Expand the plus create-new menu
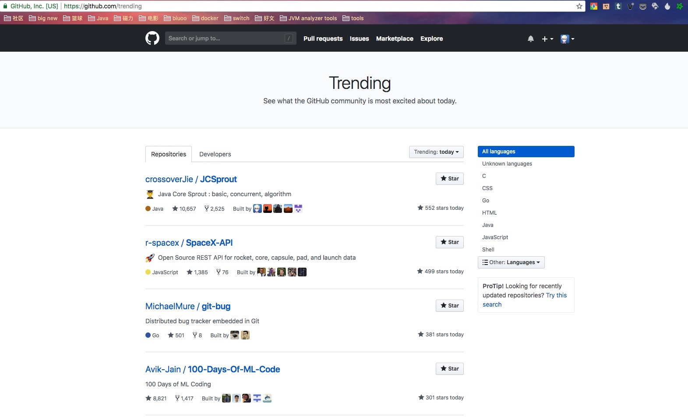Viewport: 688px width, 417px height. (547, 39)
